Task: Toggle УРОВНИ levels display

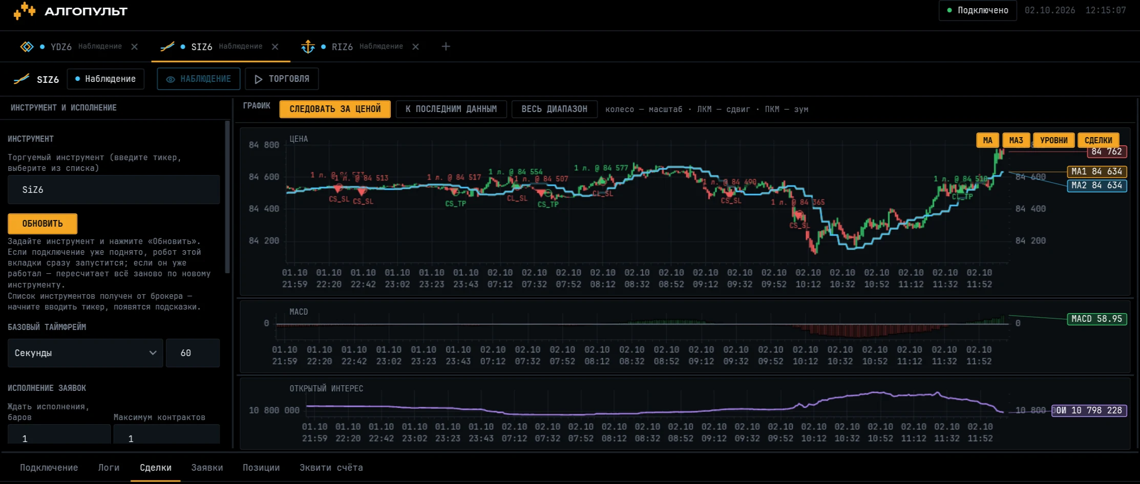Action: point(1054,140)
